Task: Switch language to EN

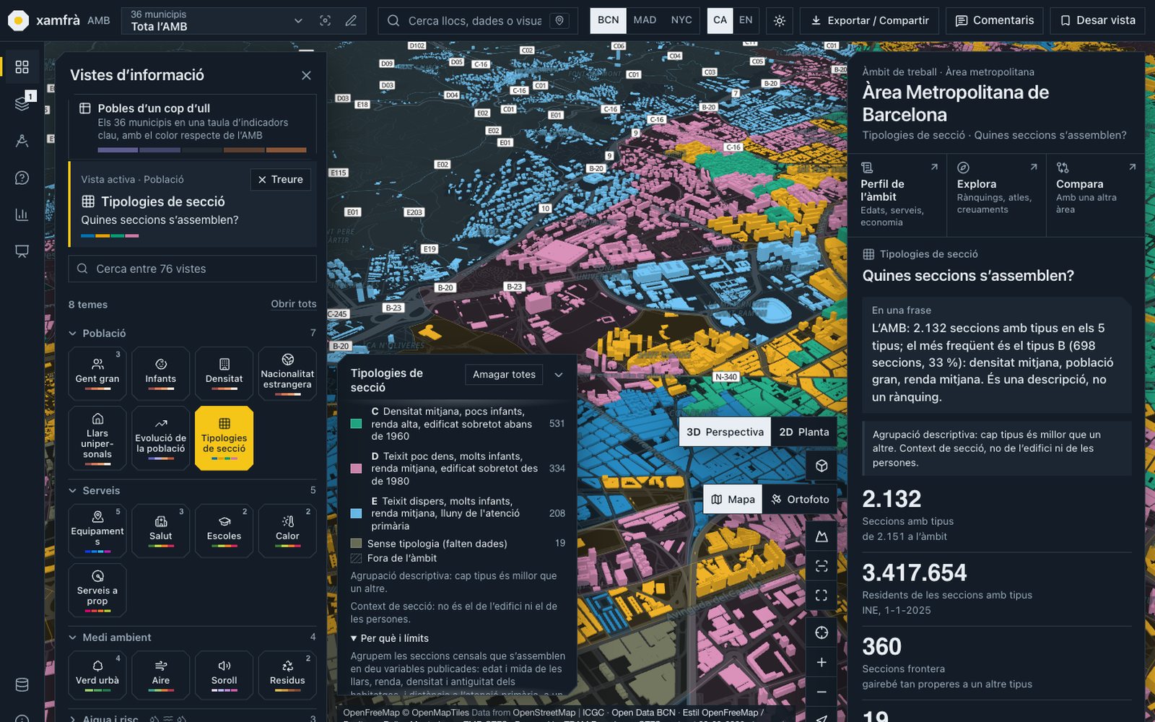Action: (x=746, y=20)
